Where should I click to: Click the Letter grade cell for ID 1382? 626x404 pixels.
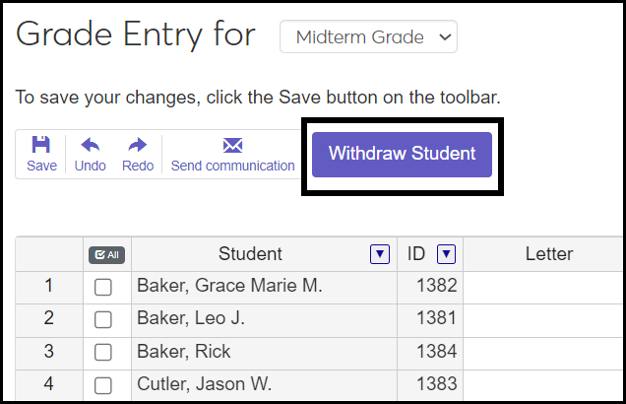544,287
